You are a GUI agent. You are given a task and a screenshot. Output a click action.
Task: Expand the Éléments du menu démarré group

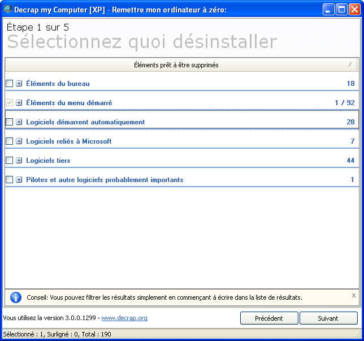pyautogui.click(x=19, y=103)
